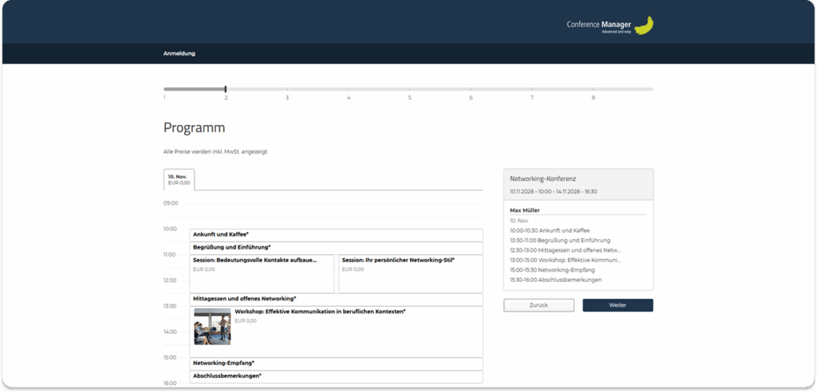The width and height of the screenshot is (817, 392).
Task: Select Begrüßung und Einführung session block
Action: coord(336,248)
